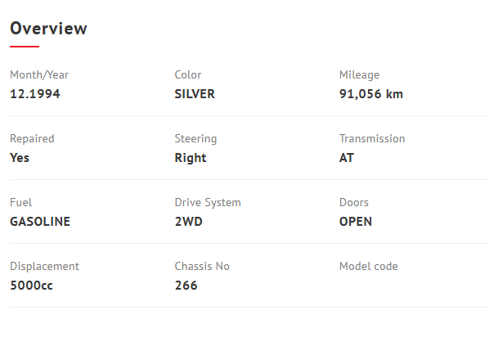This screenshot has width=498, height=342.
Task: Click the Repaired label
Action: click(32, 138)
